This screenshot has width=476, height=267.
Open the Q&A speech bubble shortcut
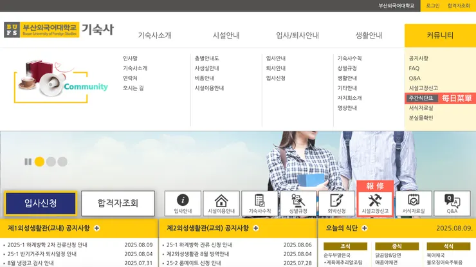point(452,203)
